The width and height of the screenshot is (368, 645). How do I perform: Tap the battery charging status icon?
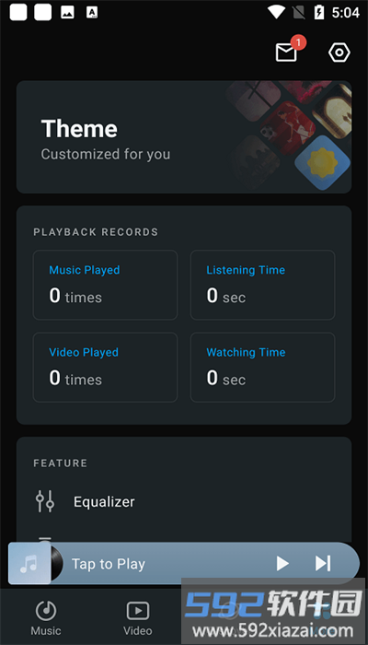coord(319,12)
